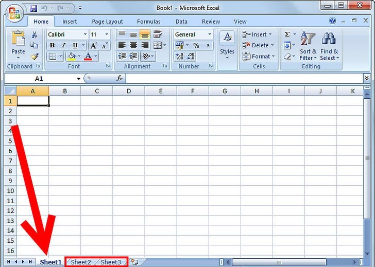Screen dimensions: 375x267
Task: Cut selection with the scissors icon
Action: 34,34
